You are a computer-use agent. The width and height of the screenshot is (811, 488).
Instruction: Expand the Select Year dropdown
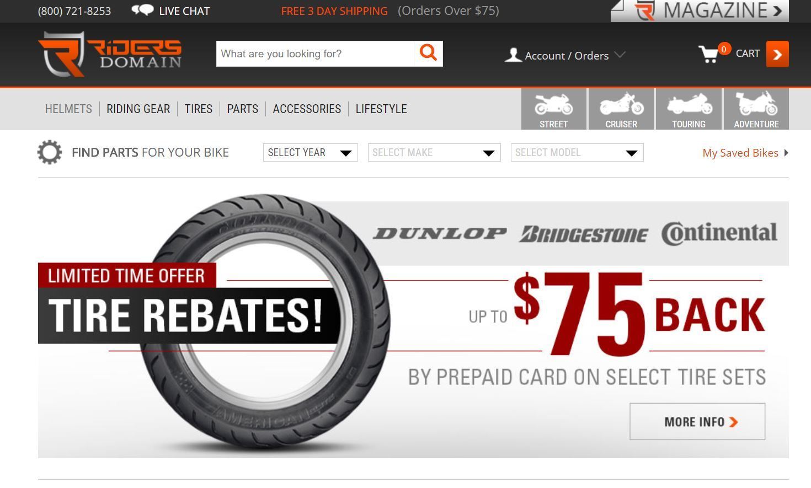[311, 153]
